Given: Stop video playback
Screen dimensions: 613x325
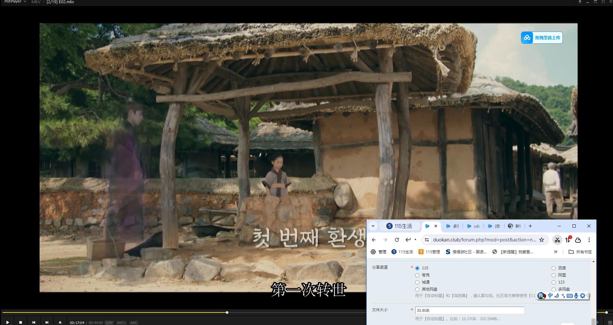Looking at the screenshot, I should point(21,322).
